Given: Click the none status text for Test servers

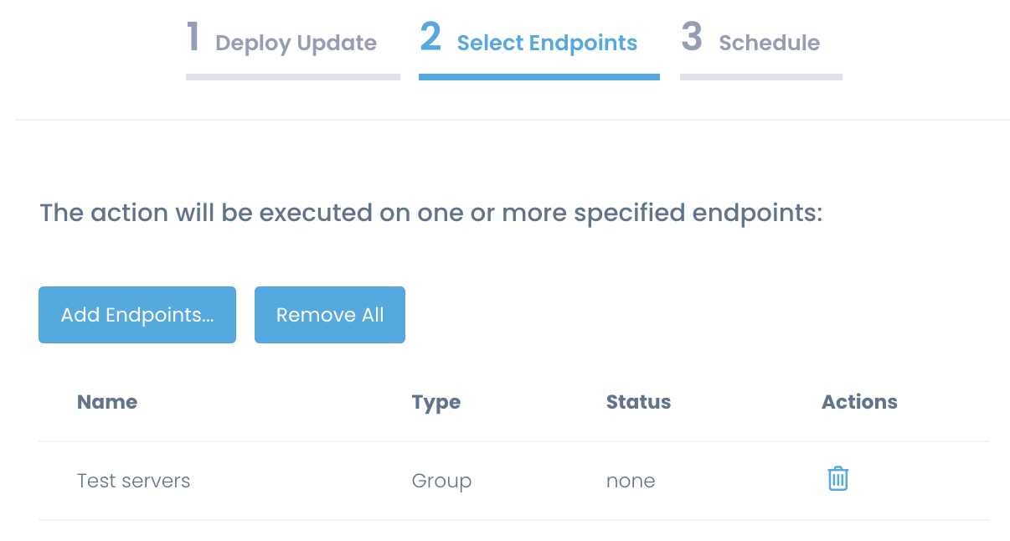Looking at the screenshot, I should tap(631, 481).
